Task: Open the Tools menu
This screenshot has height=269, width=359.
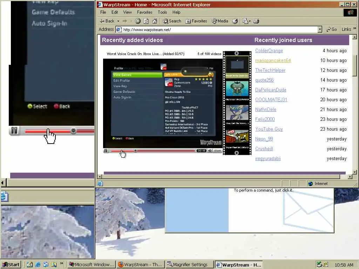Action: coord(162,12)
